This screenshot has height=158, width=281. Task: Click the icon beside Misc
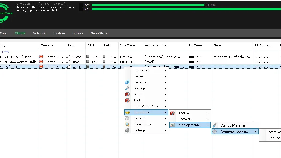(x=127, y=94)
